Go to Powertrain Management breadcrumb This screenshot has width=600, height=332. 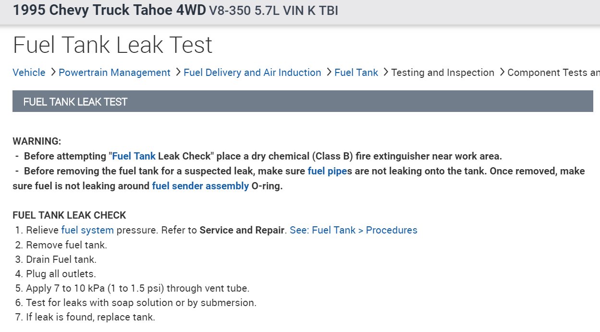pos(114,73)
